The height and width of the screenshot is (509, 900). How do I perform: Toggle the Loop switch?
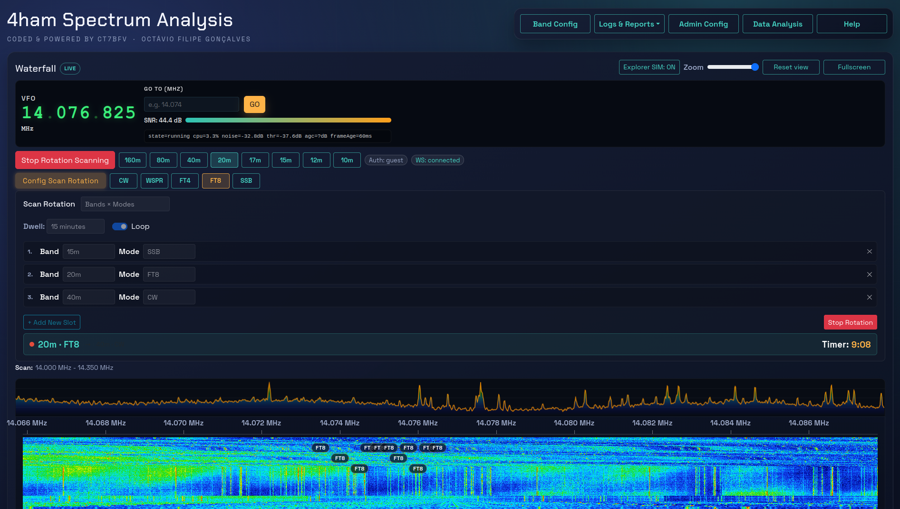click(120, 226)
